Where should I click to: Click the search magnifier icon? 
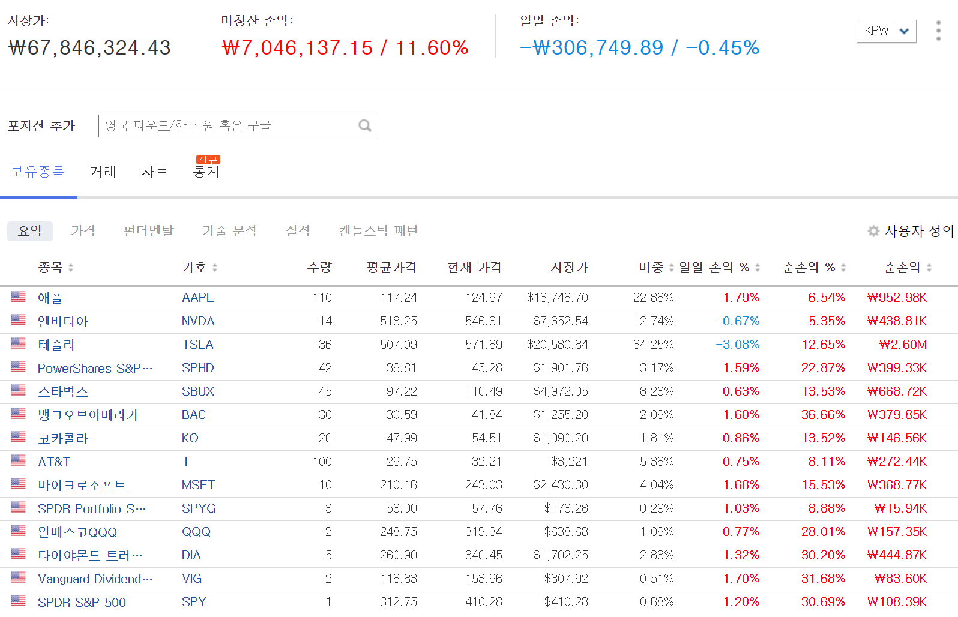pos(365,126)
